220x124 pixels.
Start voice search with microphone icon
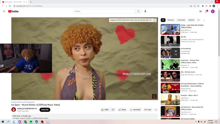pos(145,11)
